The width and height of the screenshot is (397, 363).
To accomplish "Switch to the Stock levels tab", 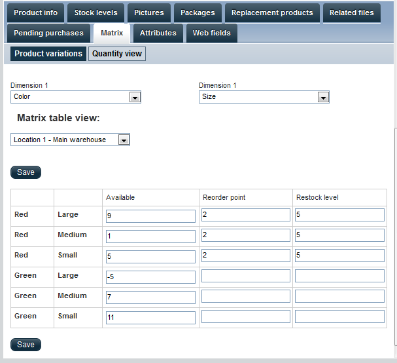I will (95, 13).
